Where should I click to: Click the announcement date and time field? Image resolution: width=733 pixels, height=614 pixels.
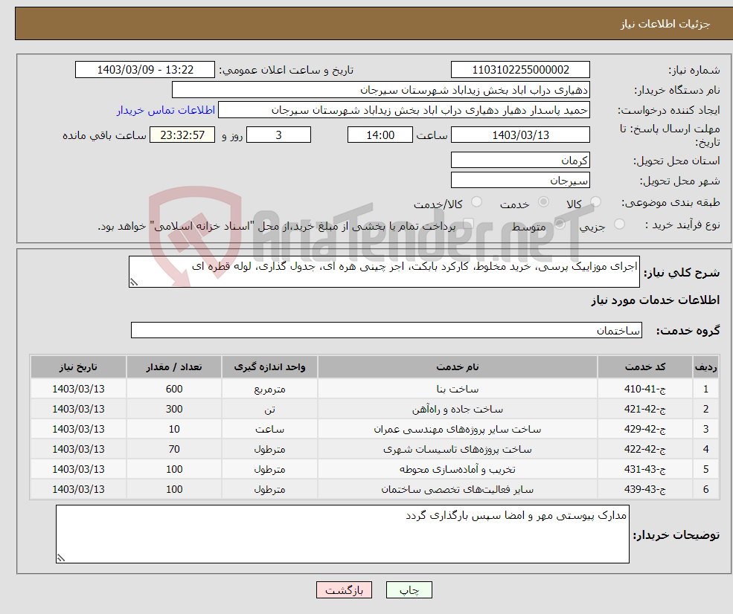click(x=145, y=70)
